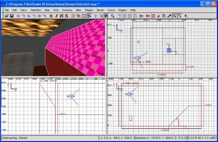
Task: Flip the selection along the Z axis
Action: (40, 16)
